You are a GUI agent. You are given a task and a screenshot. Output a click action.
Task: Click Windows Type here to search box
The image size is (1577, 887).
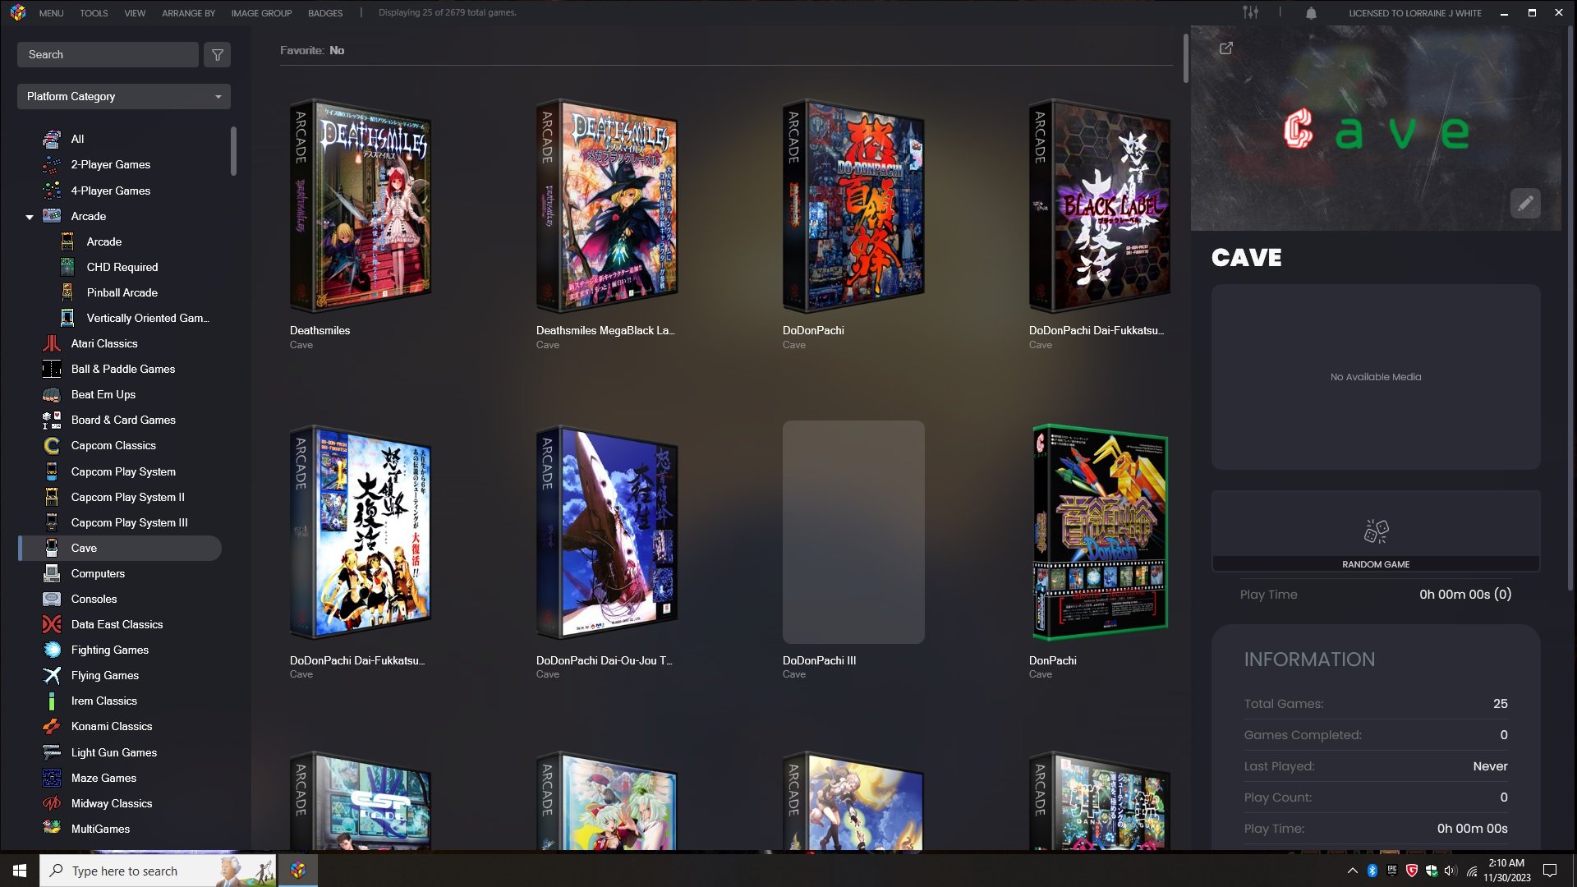pos(158,871)
